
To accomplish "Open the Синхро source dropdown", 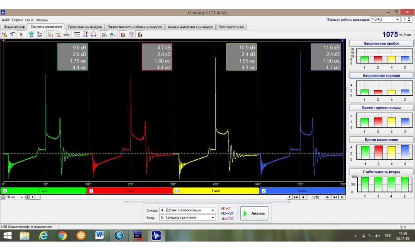I will click(213, 210).
